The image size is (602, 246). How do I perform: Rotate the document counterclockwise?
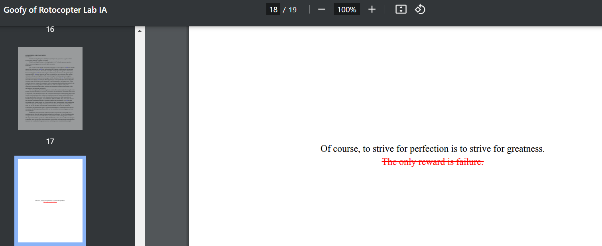tap(420, 10)
